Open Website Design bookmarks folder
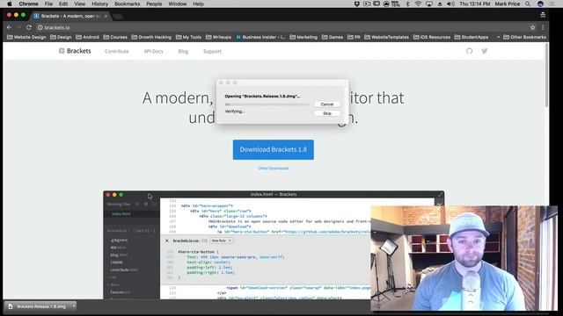This screenshot has height=316, width=563. tap(26, 37)
